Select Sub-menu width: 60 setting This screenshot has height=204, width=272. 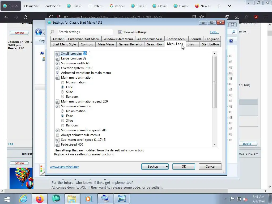pyautogui.click(x=75, y=63)
